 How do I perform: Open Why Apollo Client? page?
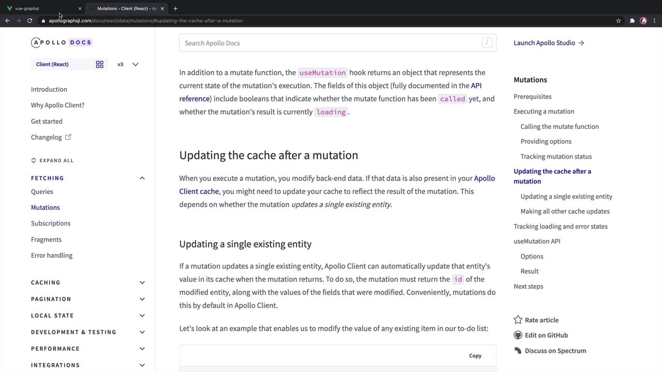click(x=57, y=105)
